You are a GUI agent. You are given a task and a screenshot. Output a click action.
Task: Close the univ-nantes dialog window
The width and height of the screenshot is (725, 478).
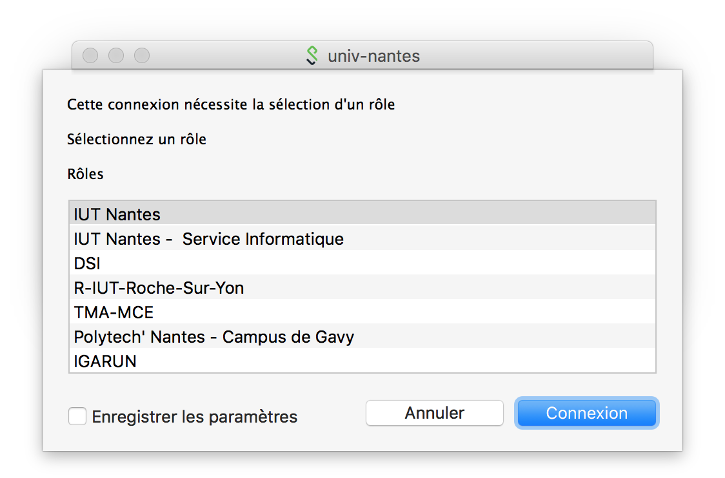(90, 56)
